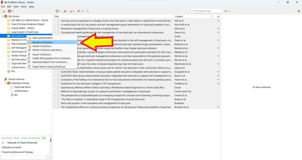Click the tag filter field at bottom left
Viewport: 302px width, 160px height.
coord(23,158)
